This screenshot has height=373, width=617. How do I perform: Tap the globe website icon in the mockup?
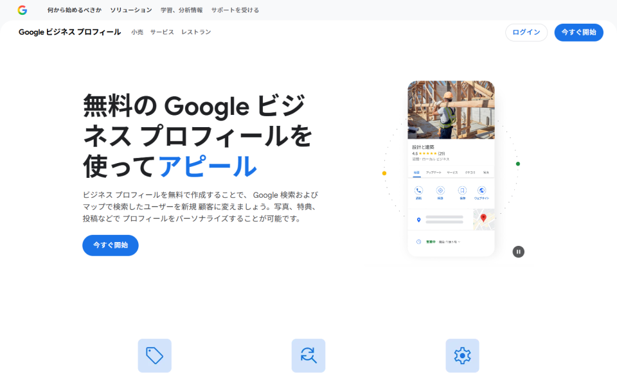(x=481, y=191)
